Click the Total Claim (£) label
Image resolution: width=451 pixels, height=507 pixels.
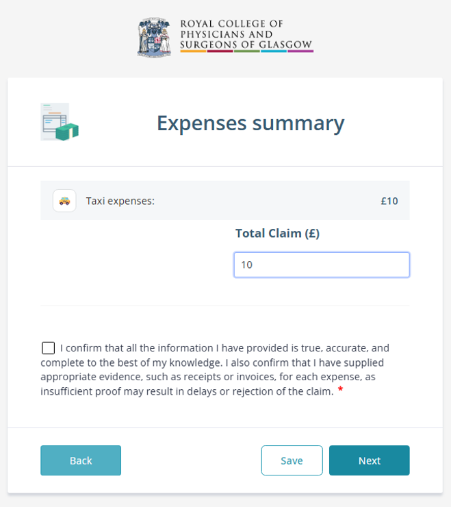coord(278,233)
